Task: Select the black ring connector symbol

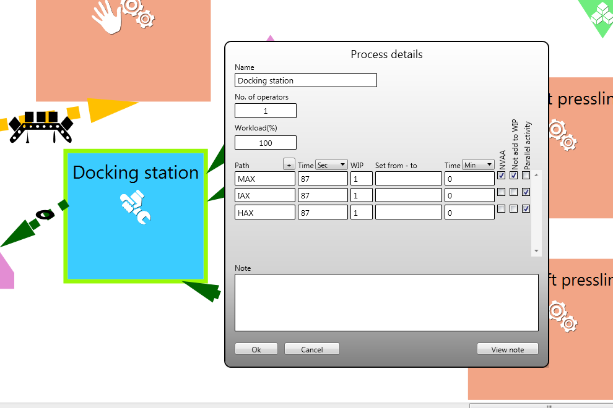Action: (45, 215)
